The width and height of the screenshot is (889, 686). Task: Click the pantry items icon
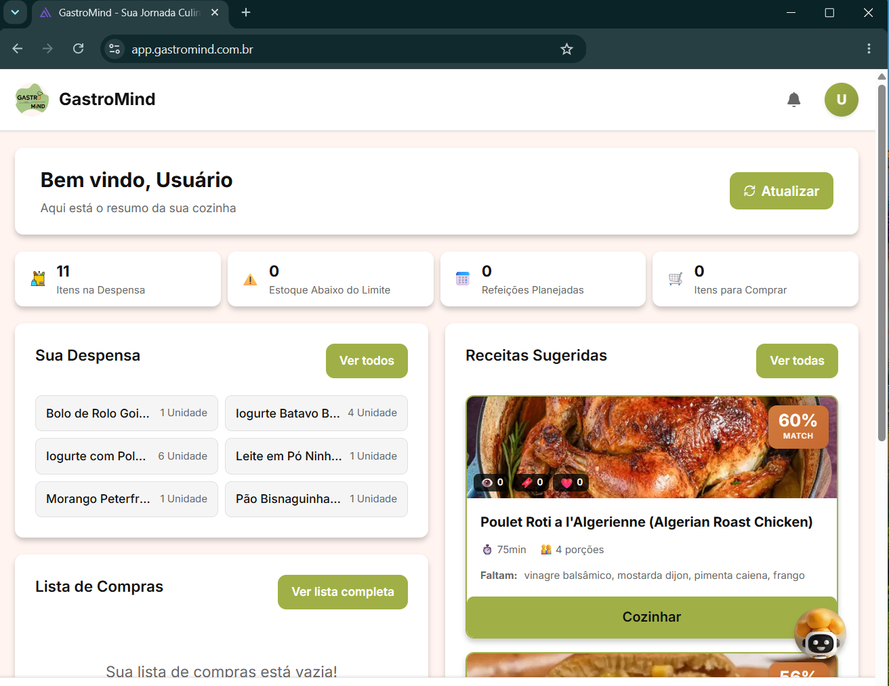(x=39, y=279)
